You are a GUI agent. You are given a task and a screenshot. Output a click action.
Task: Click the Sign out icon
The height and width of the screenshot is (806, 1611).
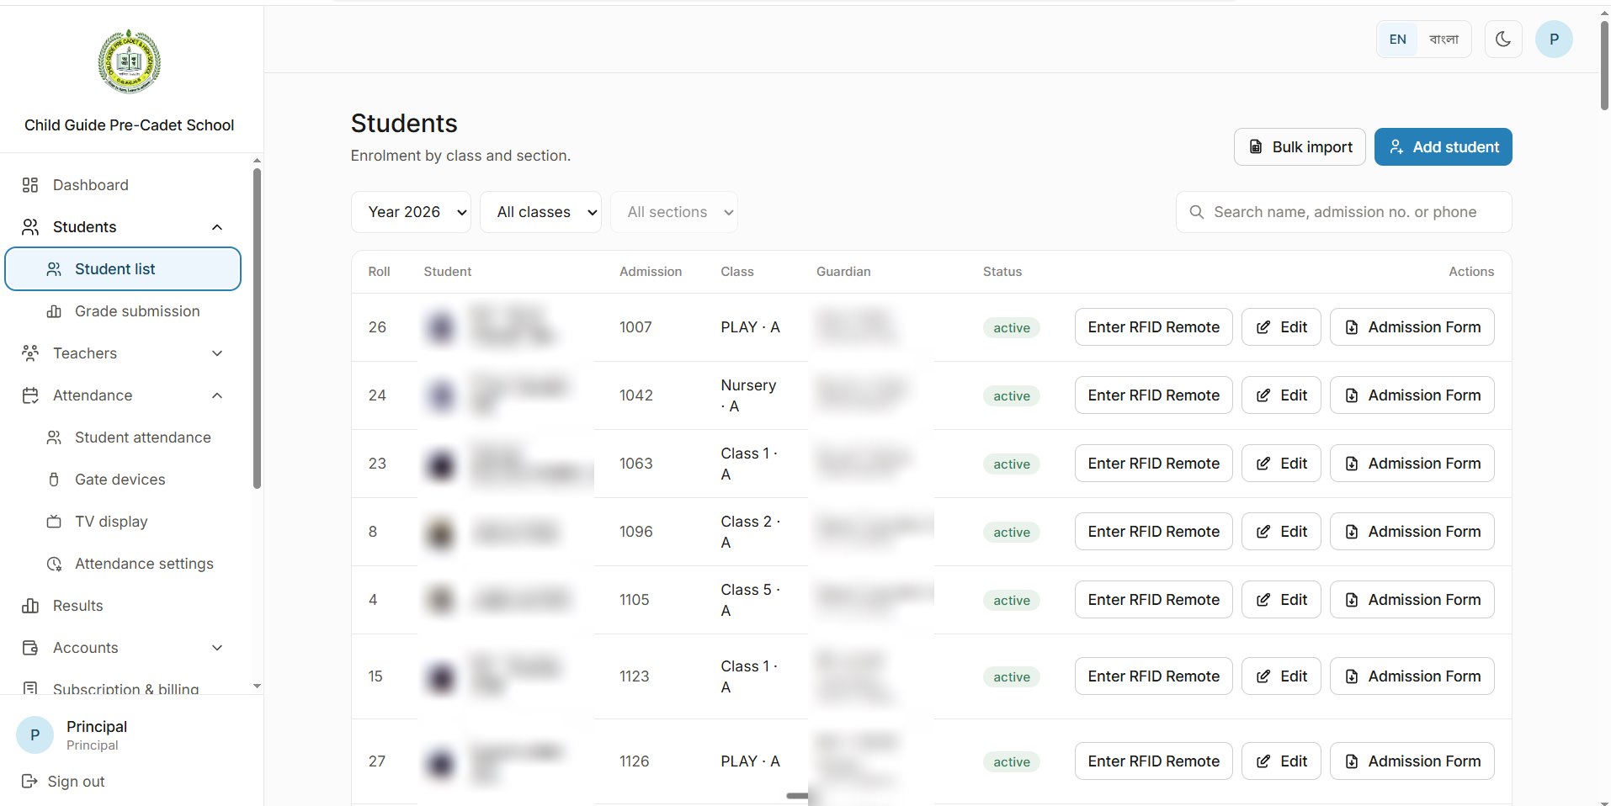pyautogui.click(x=29, y=782)
